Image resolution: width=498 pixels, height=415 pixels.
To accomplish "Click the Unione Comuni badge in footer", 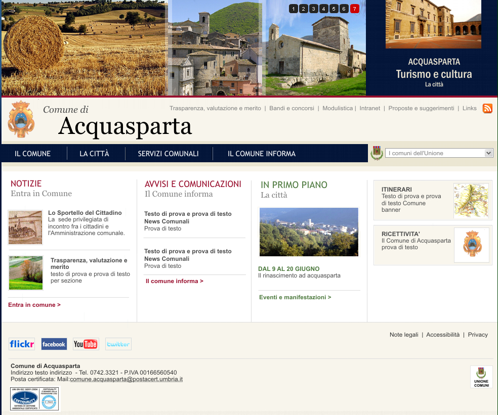I will point(481,377).
